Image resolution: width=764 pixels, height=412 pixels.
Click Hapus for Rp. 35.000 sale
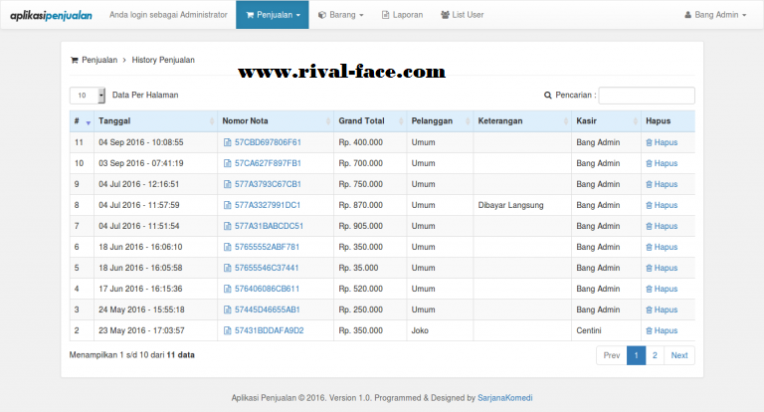click(662, 268)
